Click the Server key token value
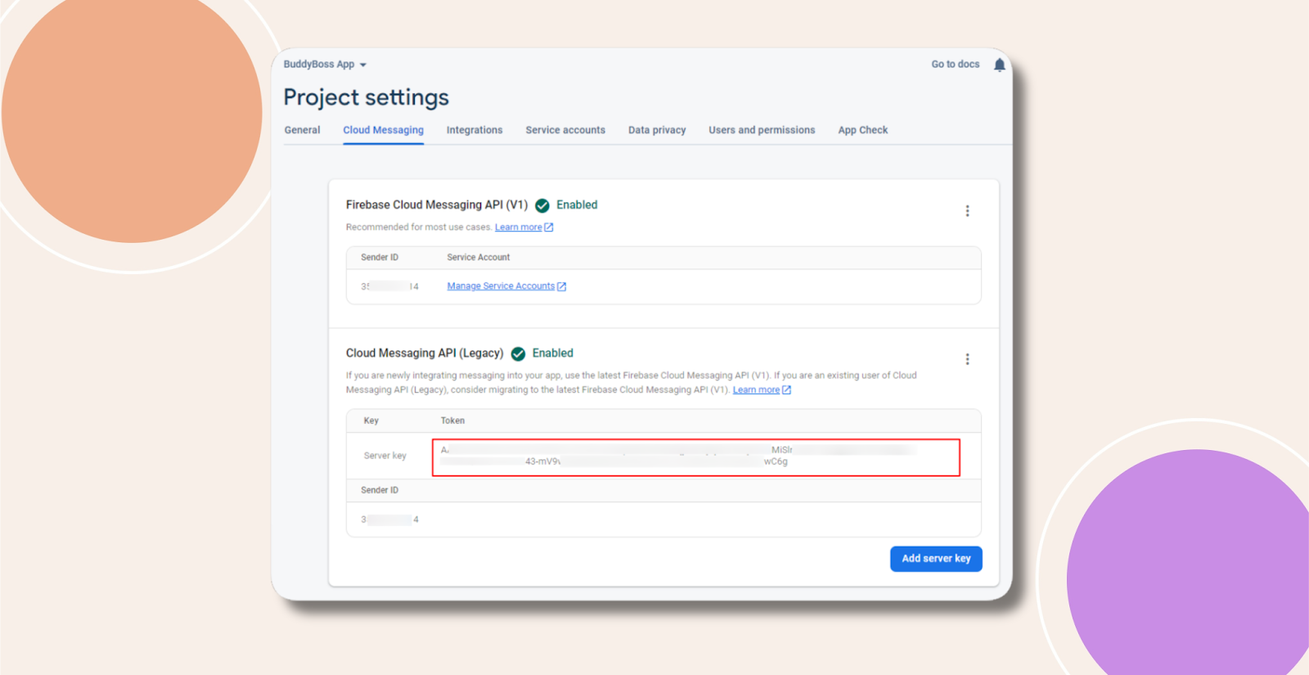Screen dimensions: 1309x675 pyautogui.click(x=696, y=457)
